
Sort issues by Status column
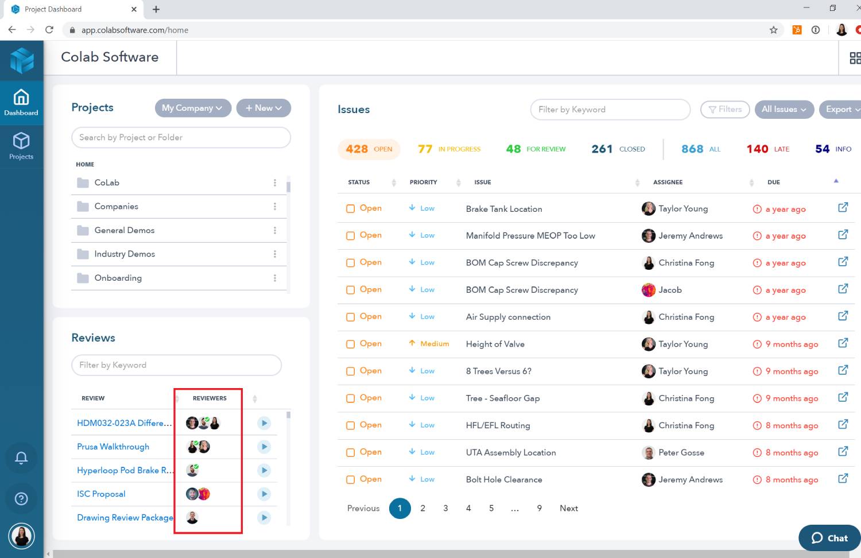(x=394, y=183)
